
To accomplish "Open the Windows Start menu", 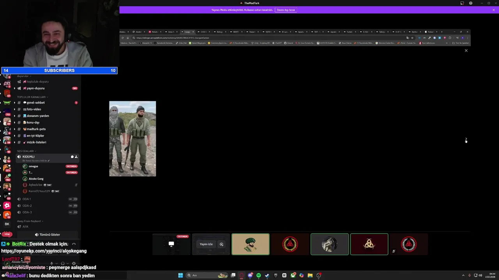I will coord(180,275).
